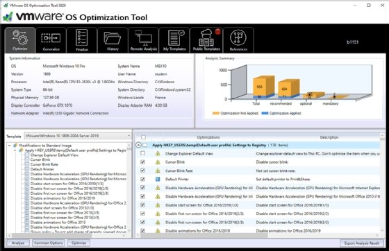Image resolution: width=389 pixels, height=251 pixels.
Task: Click 'Microsoft Windows 10 Pro' OS value
Action: [x=64, y=66]
